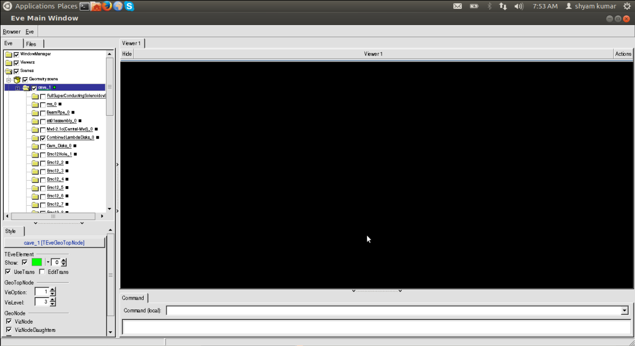Click the Emc12Hole_1 folder icon
Image resolution: width=635 pixels, height=346 pixels.
click(35, 154)
